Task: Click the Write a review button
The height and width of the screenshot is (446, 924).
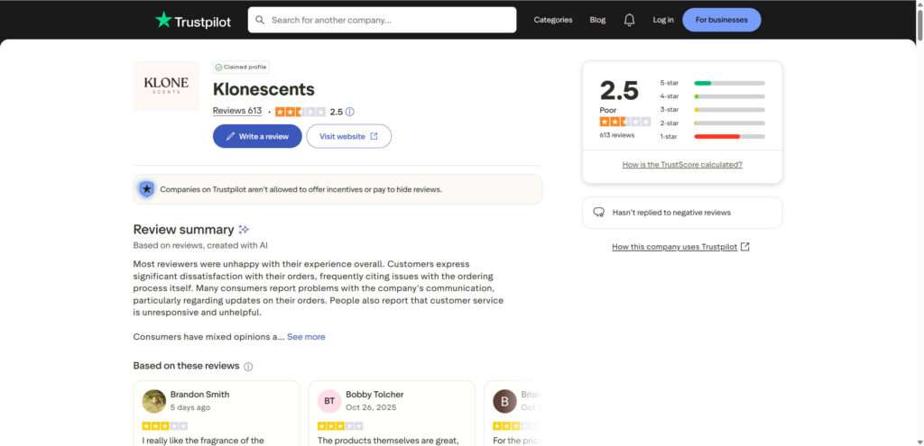Action: tap(257, 136)
